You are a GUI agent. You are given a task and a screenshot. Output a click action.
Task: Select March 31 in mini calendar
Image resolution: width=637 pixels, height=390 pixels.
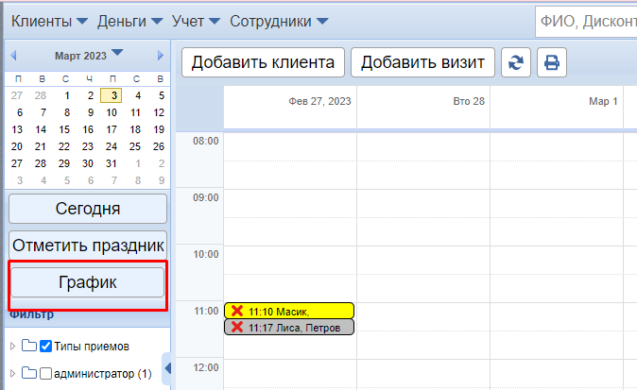pos(112,163)
